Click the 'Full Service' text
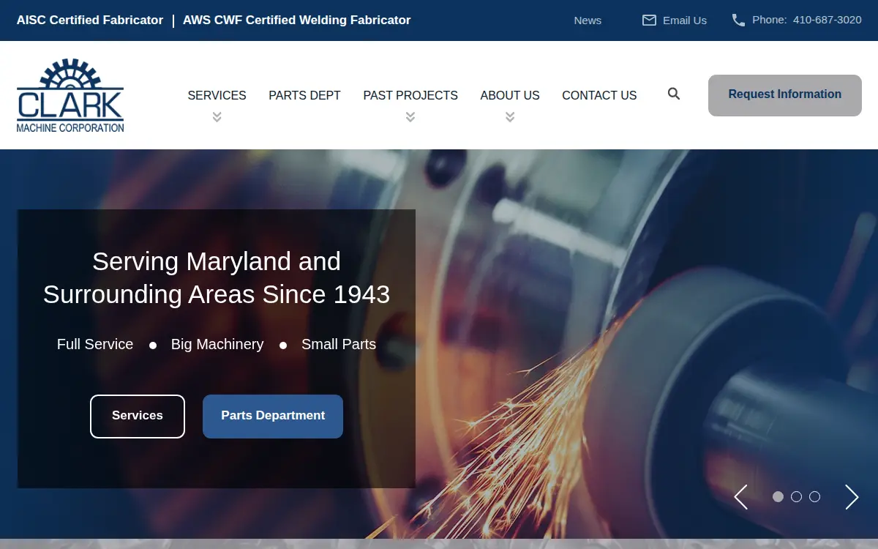Viewport: 878px width, 549px height. pos(95,344)
